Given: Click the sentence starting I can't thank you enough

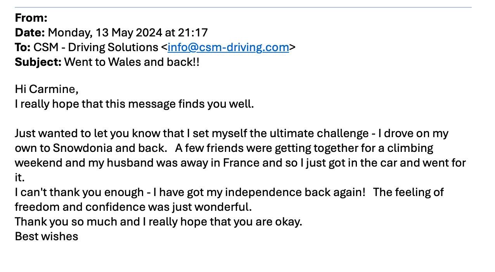Looking at the screenshot, I should pyautogui.click(x=190, y=192).
